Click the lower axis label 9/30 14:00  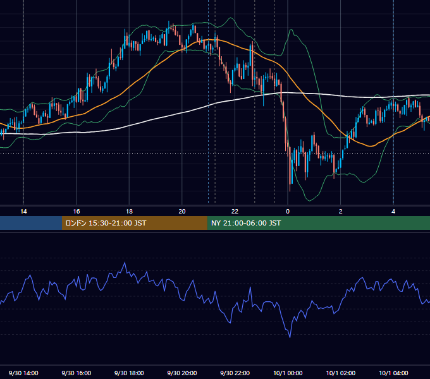click(23, 373)
